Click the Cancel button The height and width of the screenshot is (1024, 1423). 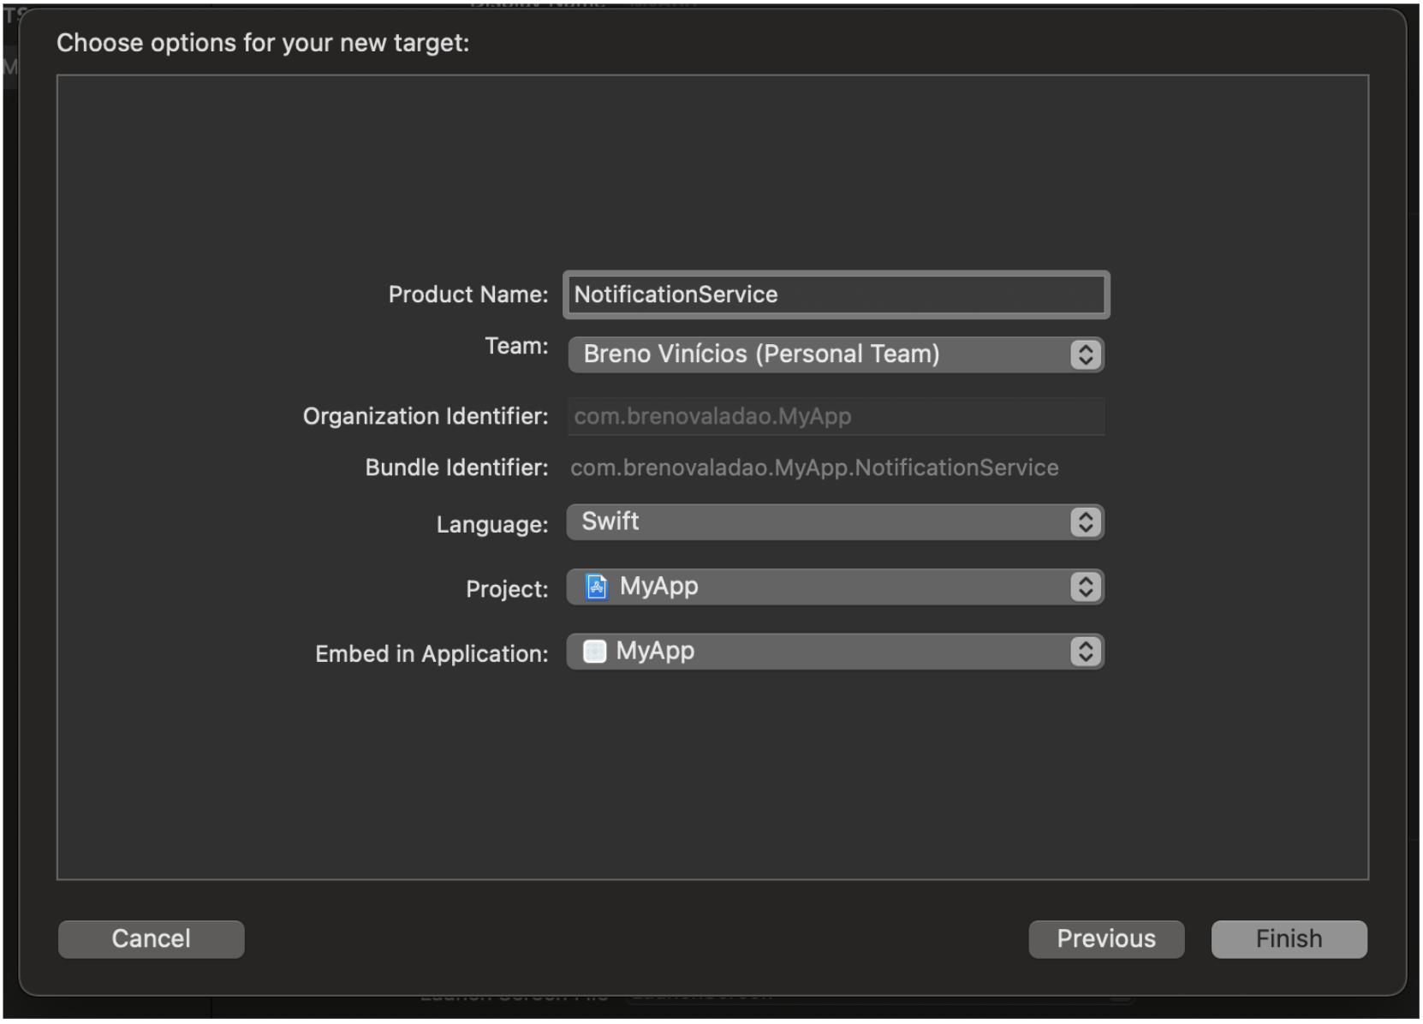coord(152,938)
